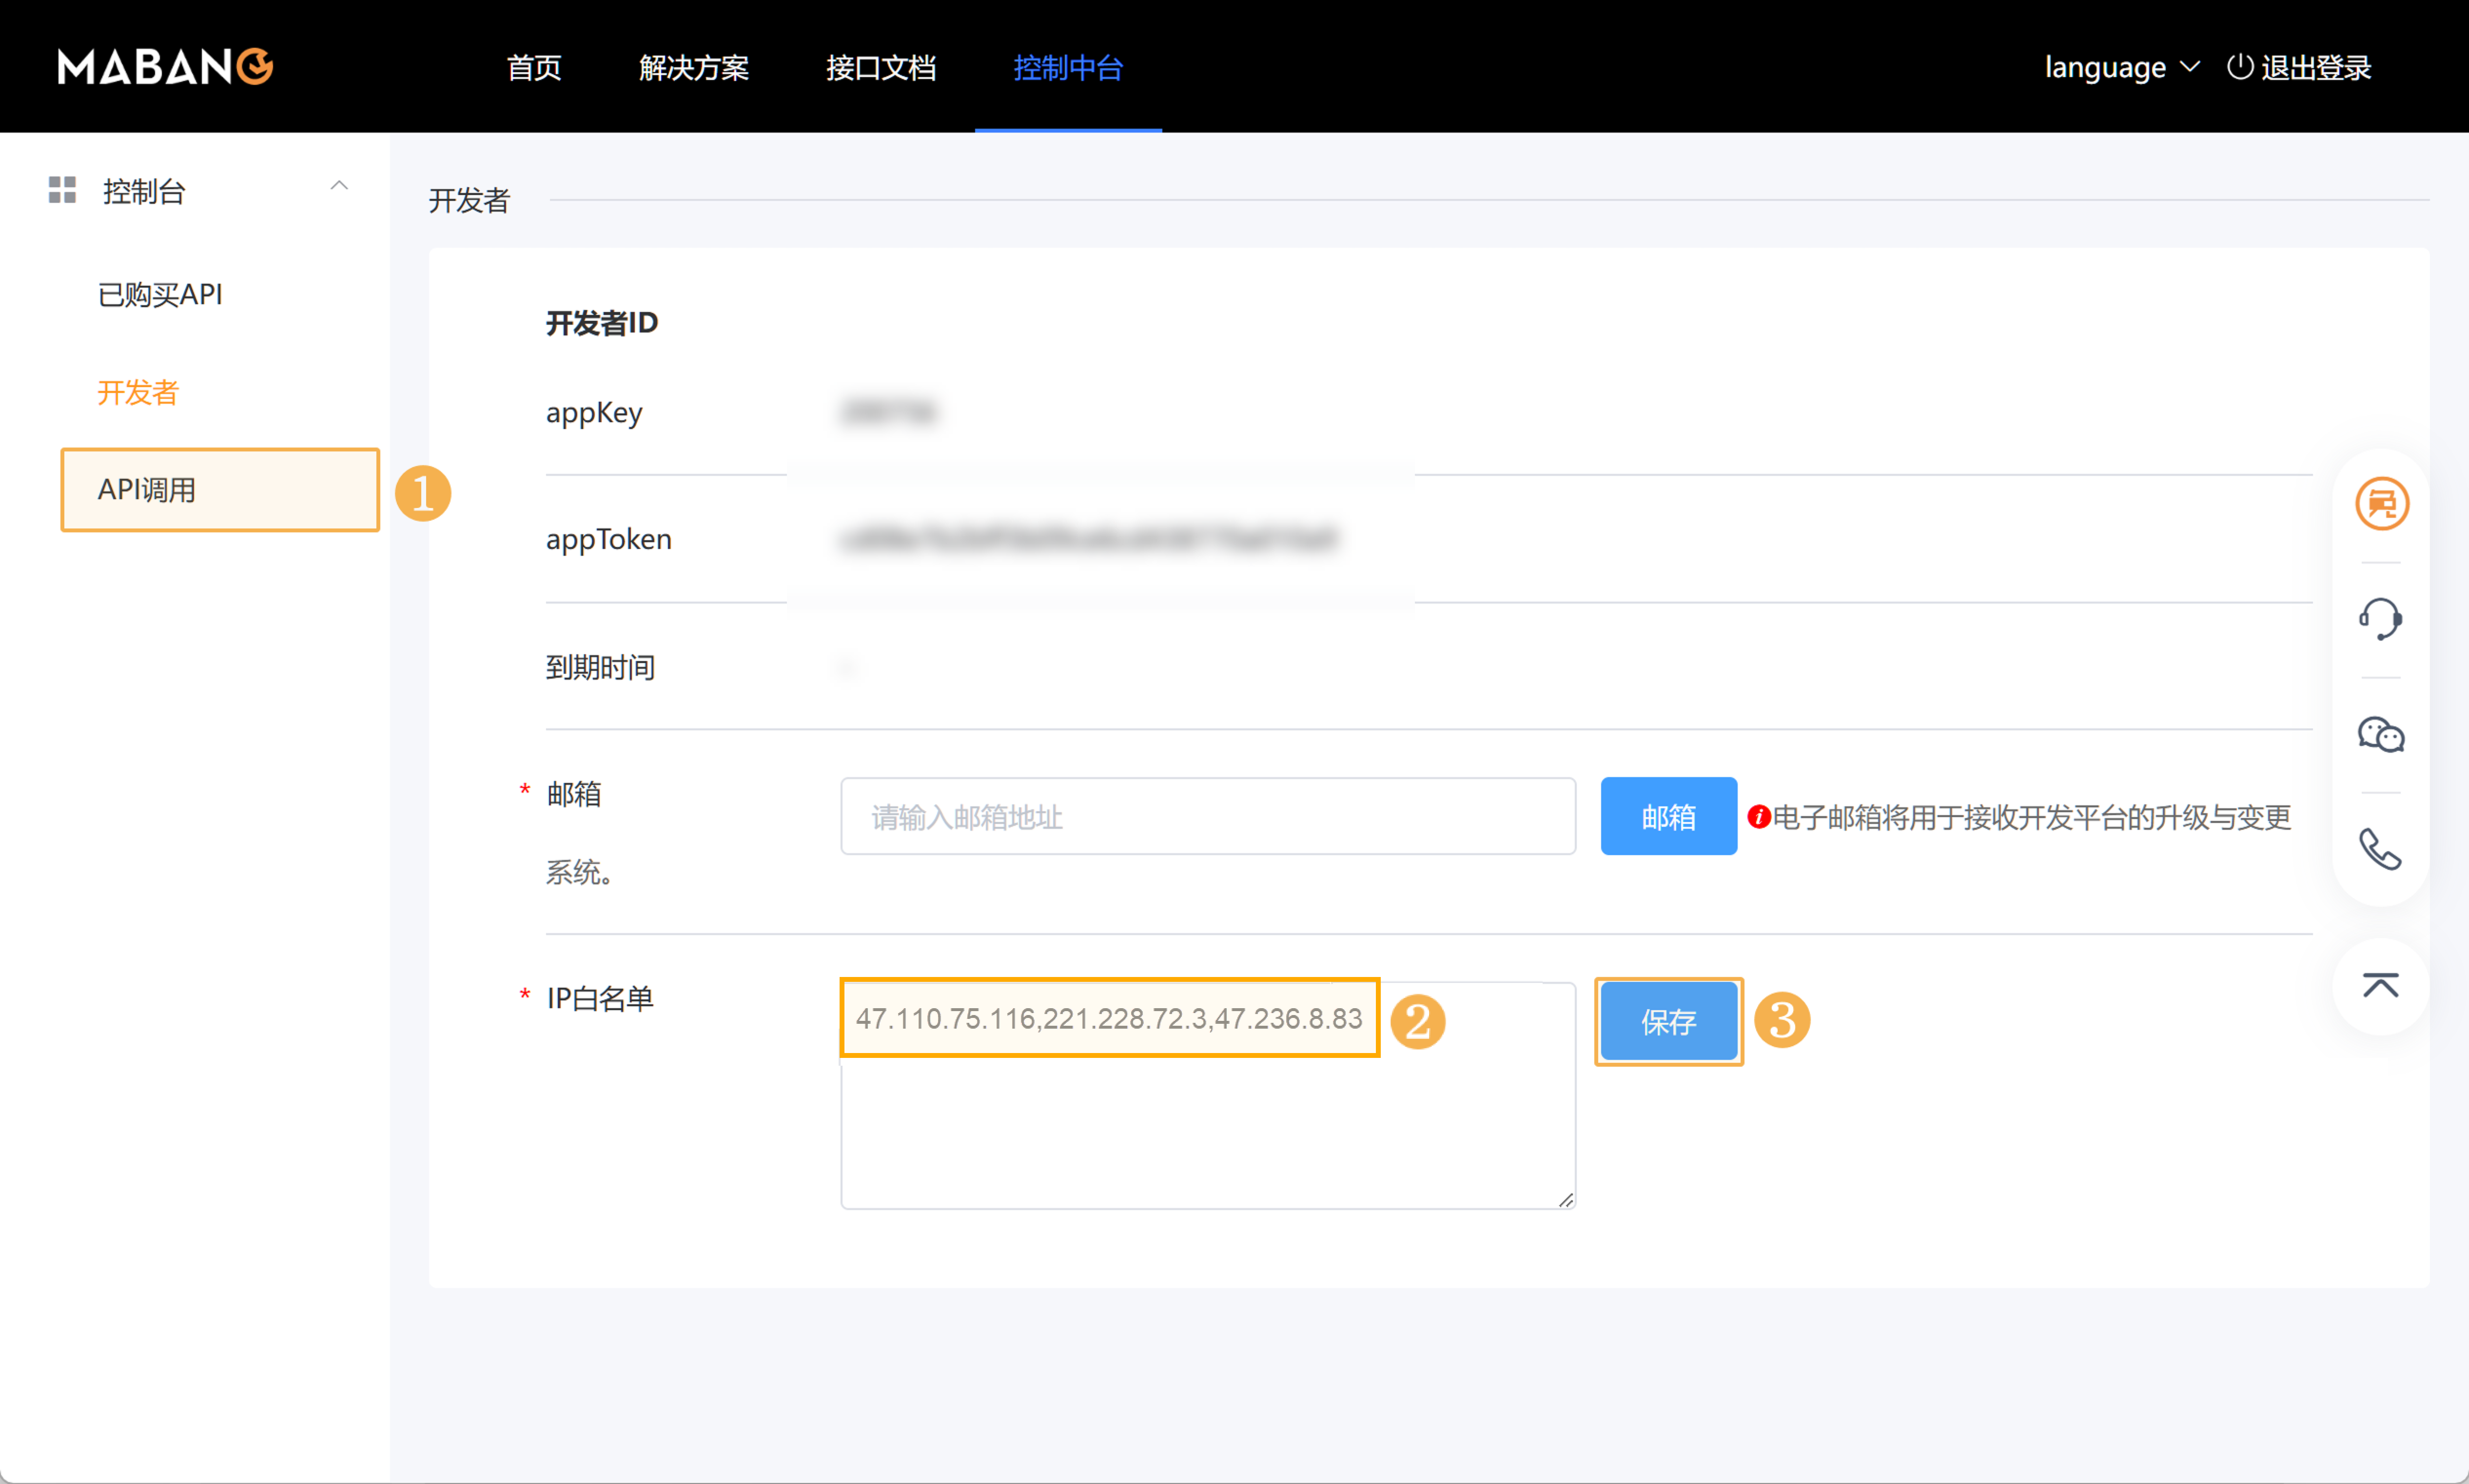Click the MABANG logo
The image size is (2469, 1484).
pyautogui.click(x=165, y=67)
